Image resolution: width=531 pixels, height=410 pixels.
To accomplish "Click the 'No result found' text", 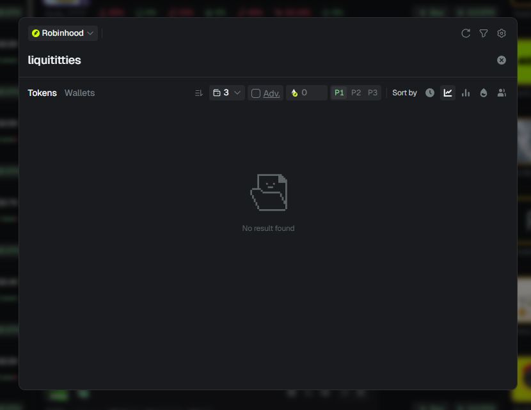I will 268,228.
